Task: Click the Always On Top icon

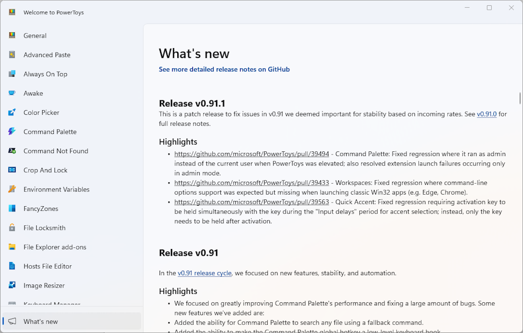Action: coord(12,74)
